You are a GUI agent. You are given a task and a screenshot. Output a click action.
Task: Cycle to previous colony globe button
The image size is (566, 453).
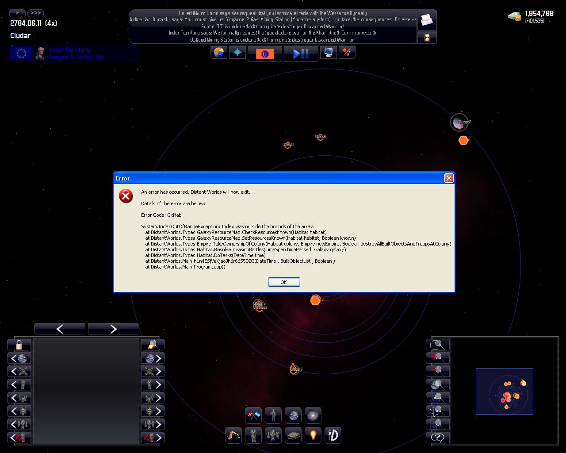coord(19,358)
